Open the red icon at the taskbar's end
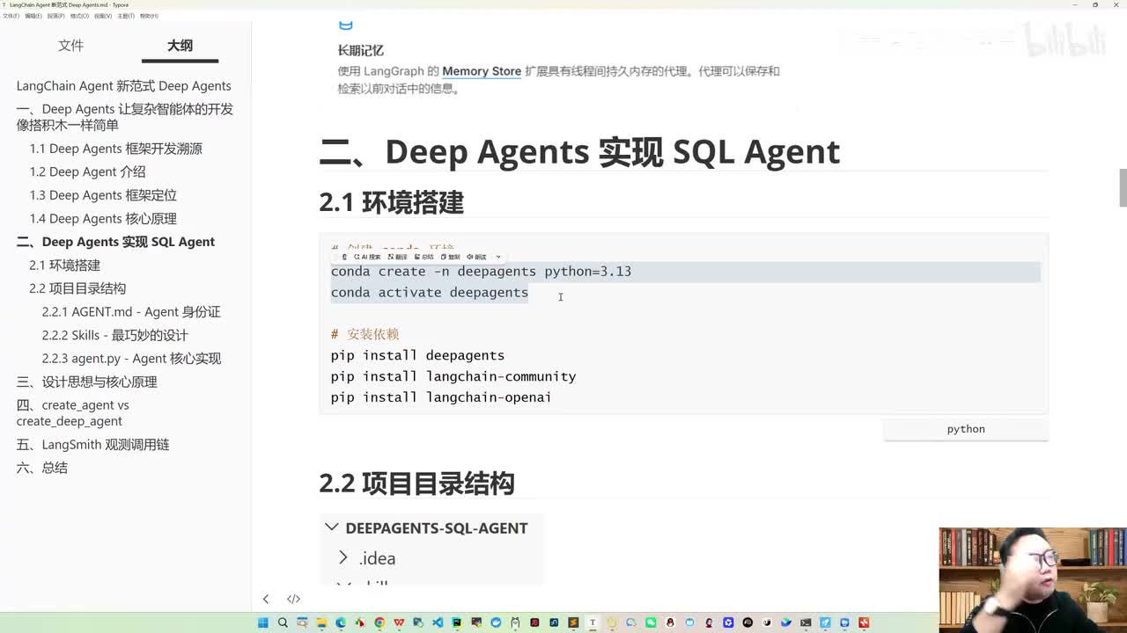 coord(864,623)
